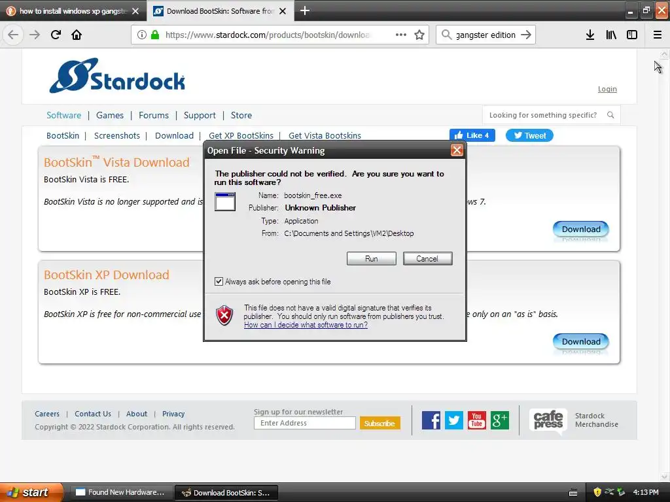Open the Careers footer link
This screenshot has width=670, height=502.
(x=47, y=414)
